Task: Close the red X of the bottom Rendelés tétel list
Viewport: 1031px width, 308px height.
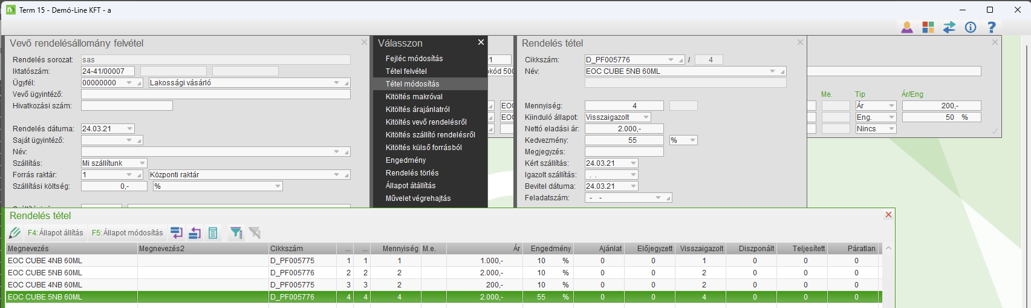Action: tap(888, 215)
